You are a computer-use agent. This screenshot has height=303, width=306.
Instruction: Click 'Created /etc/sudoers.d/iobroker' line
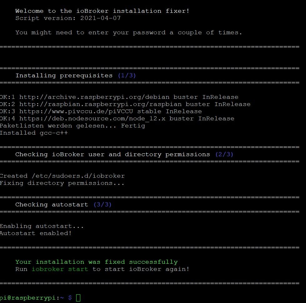62,176
